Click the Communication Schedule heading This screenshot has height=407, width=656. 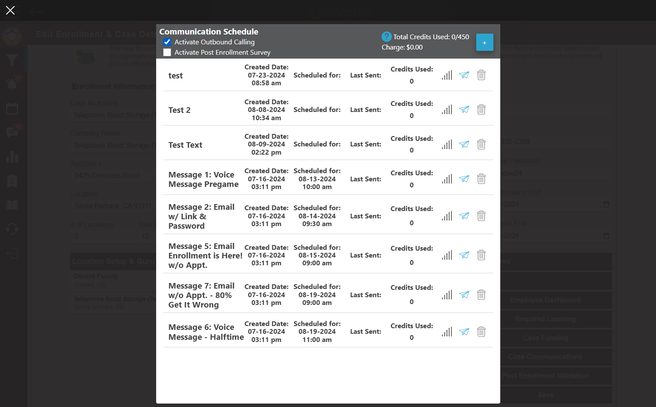209,31
